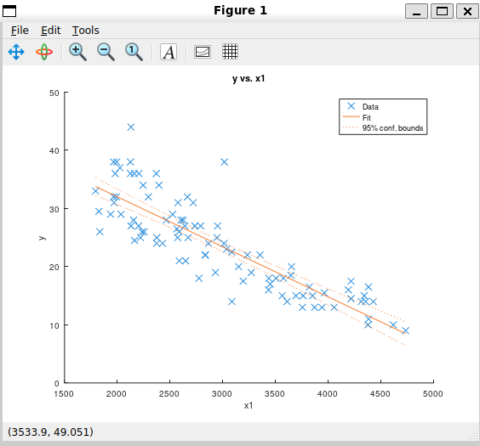This screenshot has height=446, width=480.
Task: Toggle axes visibility icon in toolbar
Action: (x=203, y=52)
